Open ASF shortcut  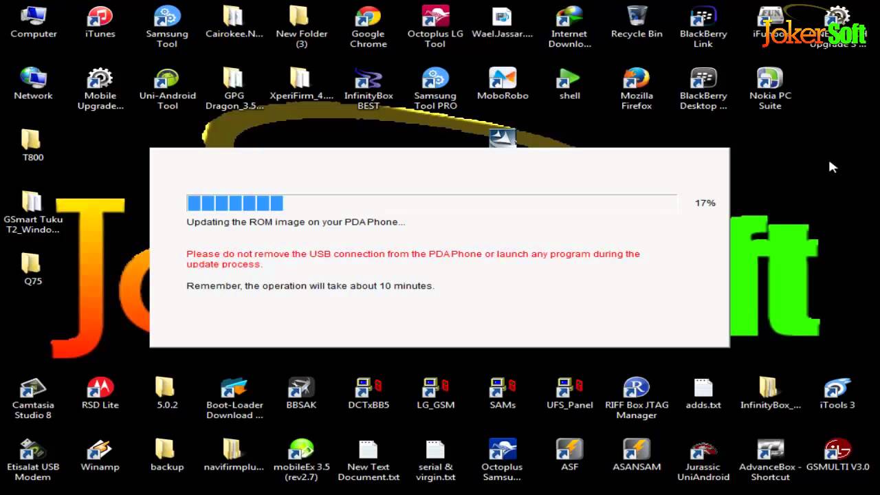[x=569, y=455]
